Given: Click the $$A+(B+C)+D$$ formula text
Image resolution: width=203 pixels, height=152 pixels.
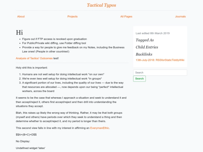Looking at the screenshot, I should click(26, 135).
